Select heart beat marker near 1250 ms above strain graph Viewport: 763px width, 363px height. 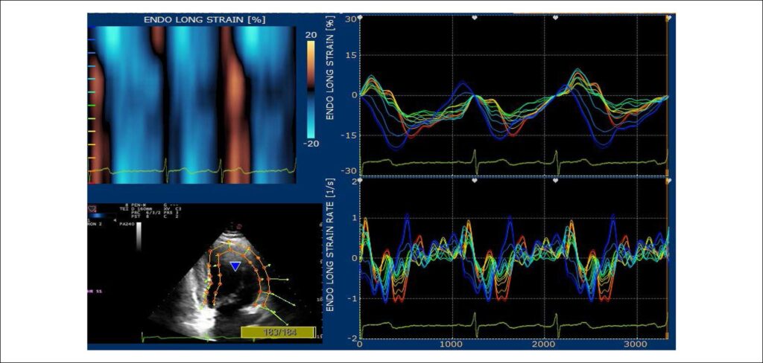pos(475,18)
